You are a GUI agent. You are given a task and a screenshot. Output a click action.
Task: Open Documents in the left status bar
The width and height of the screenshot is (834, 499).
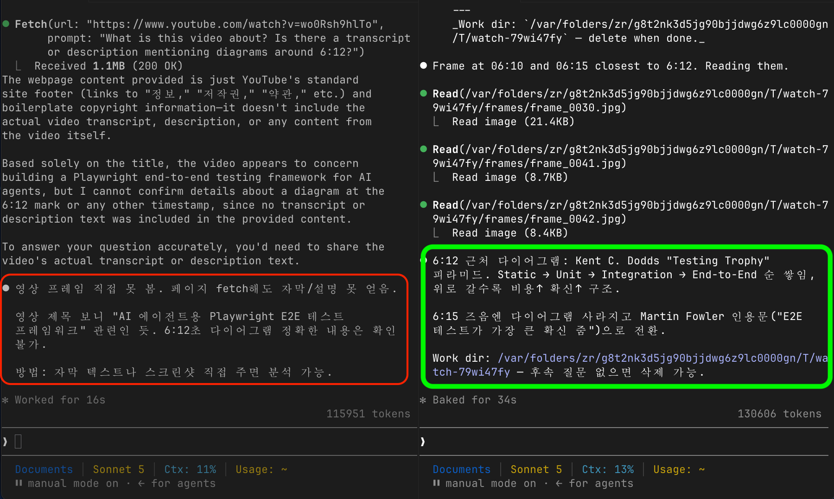pos(44,469)
